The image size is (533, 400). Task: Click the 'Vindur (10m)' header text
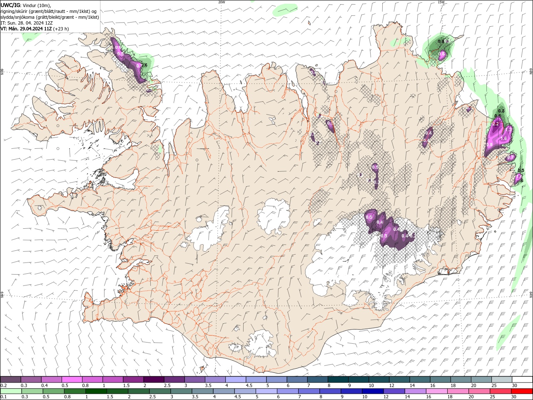click(36, 5)
